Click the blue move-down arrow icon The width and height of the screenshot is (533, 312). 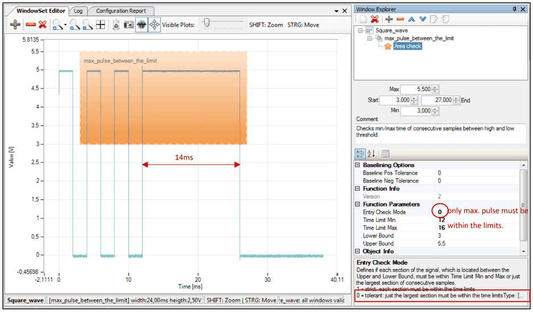point(423,19)
